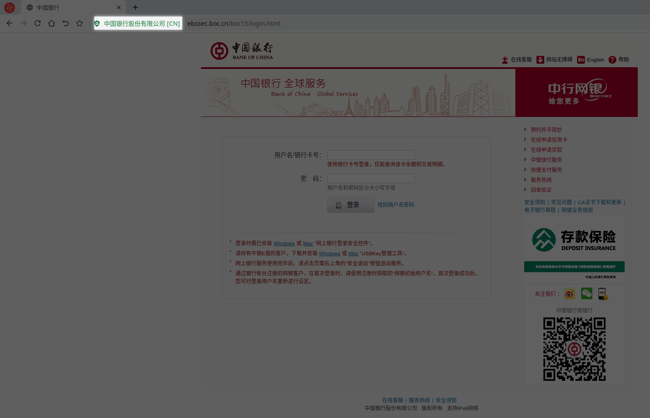Open a new browser tab with the plus button
Image resolution: width=650 pixels, height=418 pixels.
[135, 7]
